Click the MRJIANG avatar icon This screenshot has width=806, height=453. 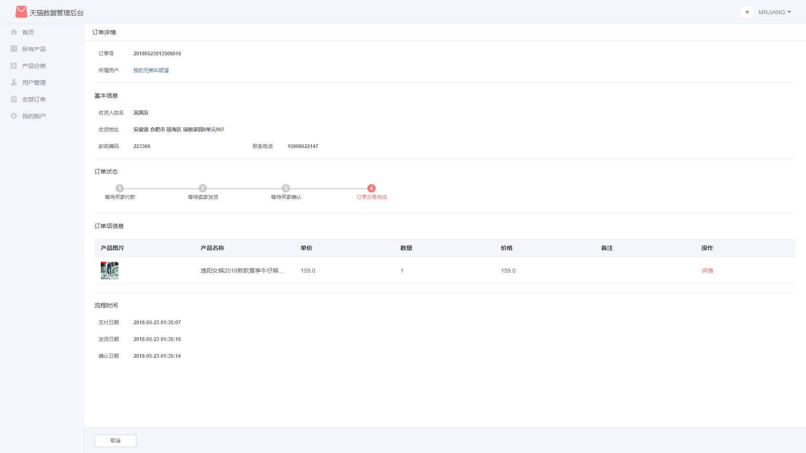[x=747, y=12]
